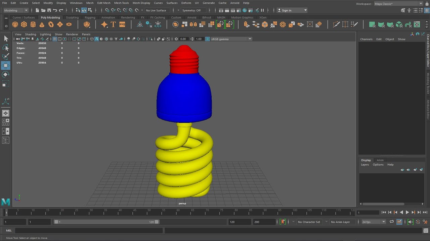This screenshot has width=430, height=241.
Task: Play the timeline forwards
Action: click(407, 212)
